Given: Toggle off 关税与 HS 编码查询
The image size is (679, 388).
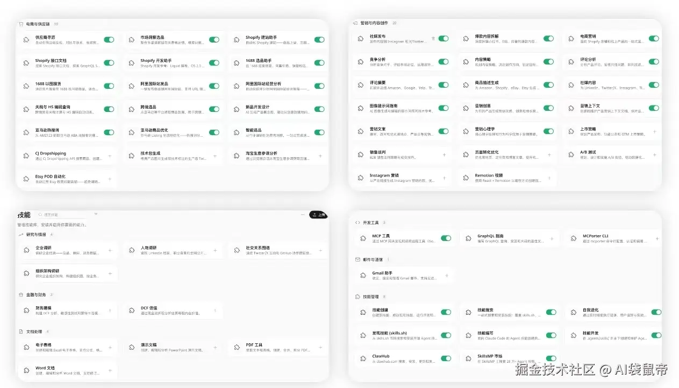Looking at the screenshot, I should click(x=109, y=109).
